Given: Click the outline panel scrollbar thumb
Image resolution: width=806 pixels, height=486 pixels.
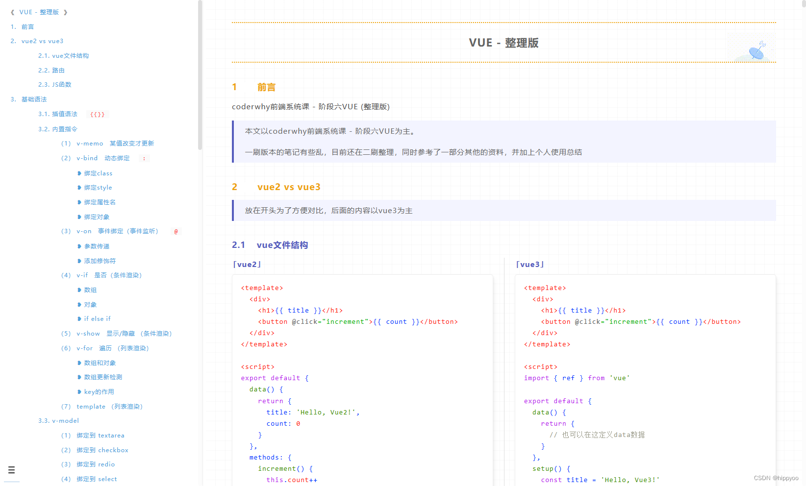Looking at the screenshot, I should click(200, 74).
